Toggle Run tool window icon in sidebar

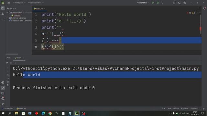pyautogui.click(x=3, y=88)
